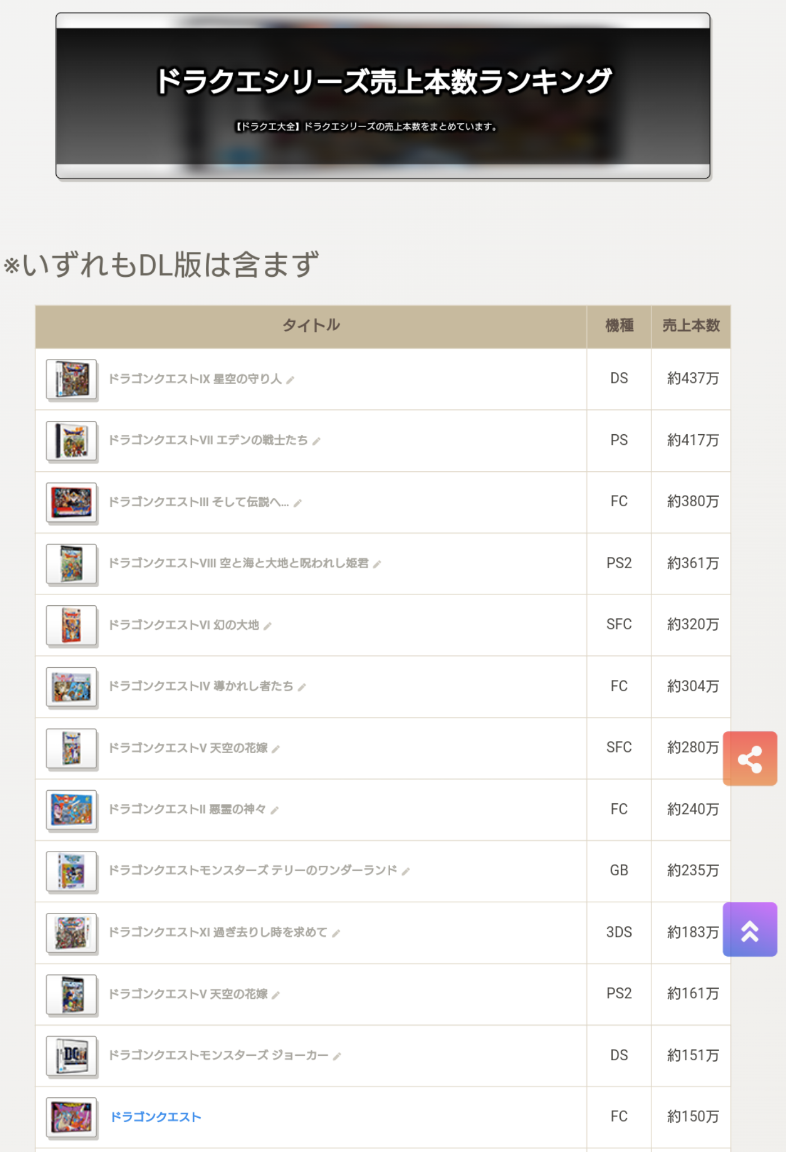The height and width of the screenshot is (1152, 786).
Task: Click the ドラゴンクエストII box art thumbnail
Action: point(71,810)
